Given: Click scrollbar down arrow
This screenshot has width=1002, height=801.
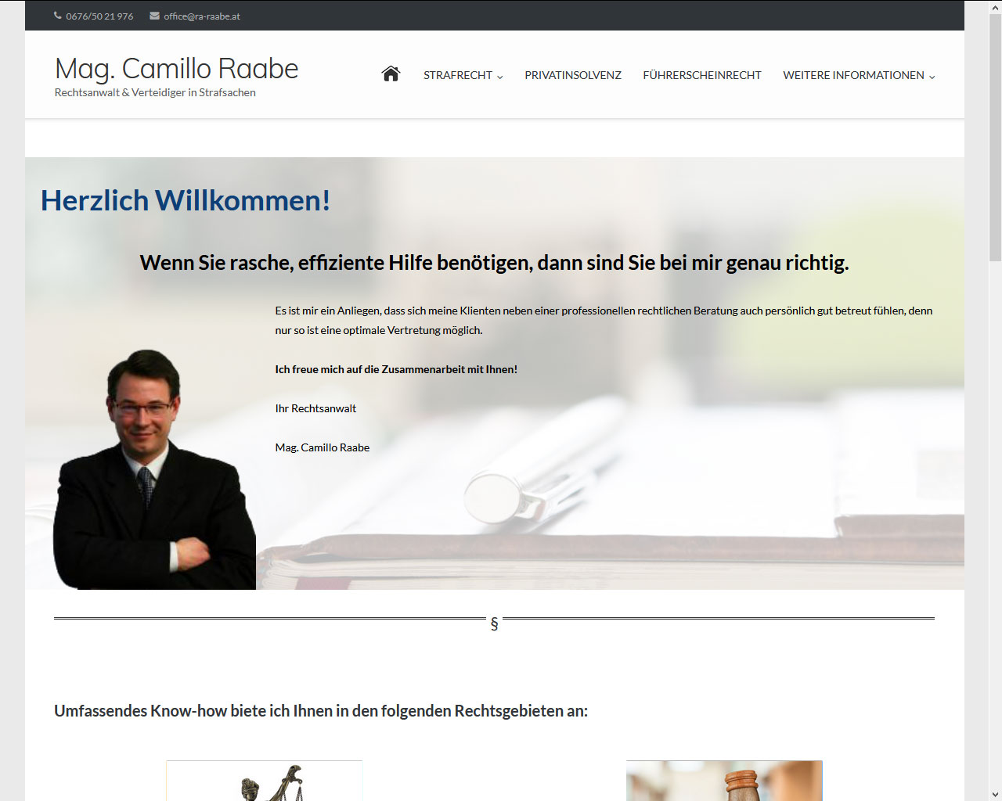Looking at the screenshot, I should tap(995, 794).
